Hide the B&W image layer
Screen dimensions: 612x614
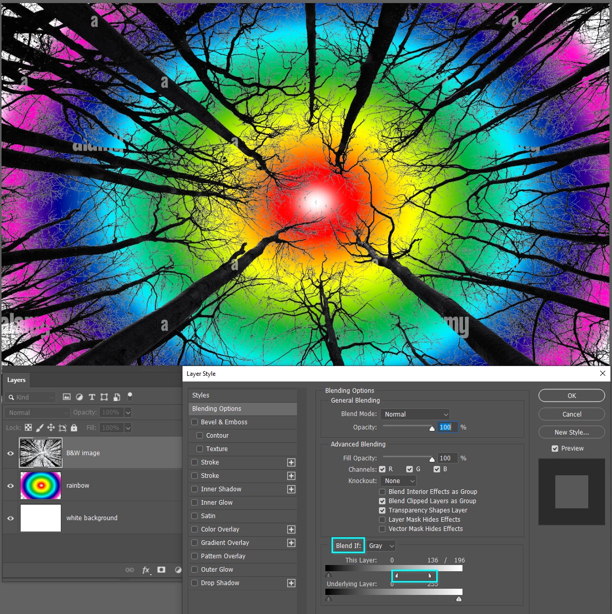[11, 453]
